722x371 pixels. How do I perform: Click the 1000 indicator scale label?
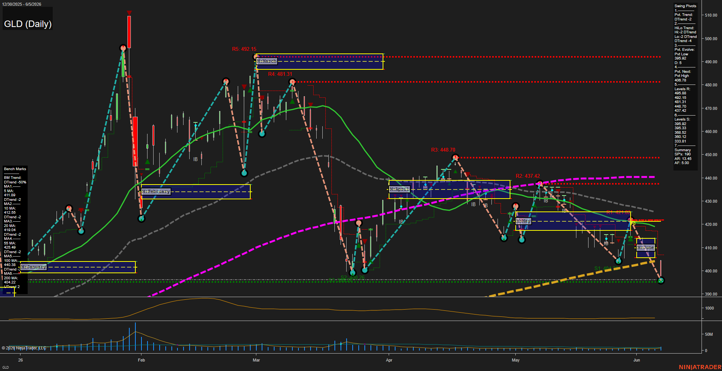click(x=709, y=308)
